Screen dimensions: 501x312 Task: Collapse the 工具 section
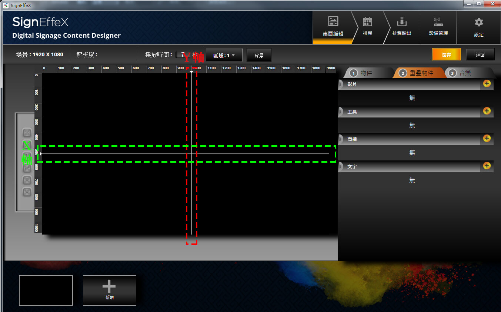pos(341,112)
